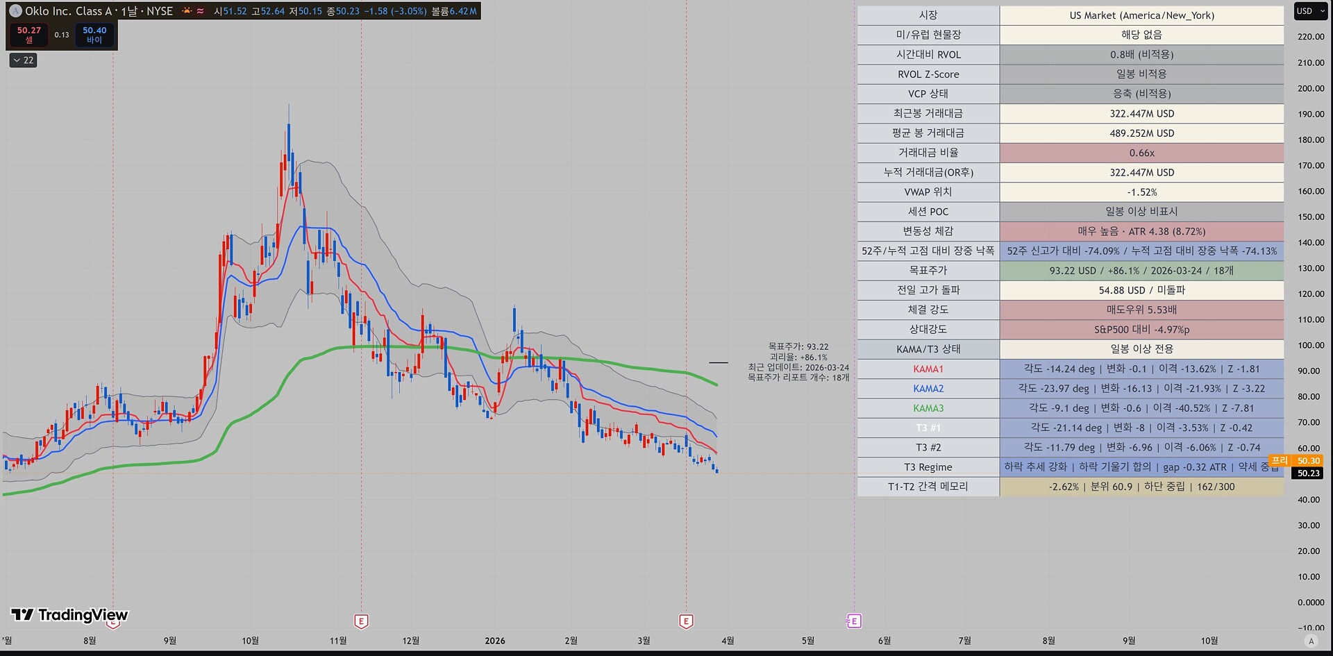1333x656 pixels.
Task: Click the −1.58 (−3.05%) change value
Action: 396,11
